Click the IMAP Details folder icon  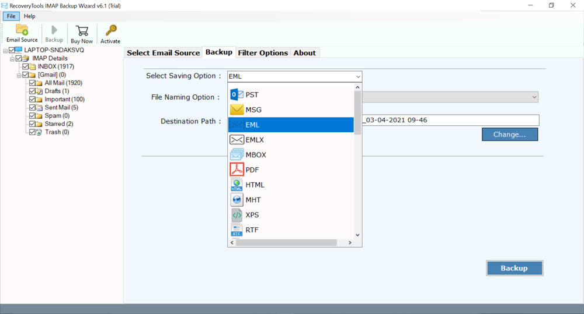click(25, 58)
